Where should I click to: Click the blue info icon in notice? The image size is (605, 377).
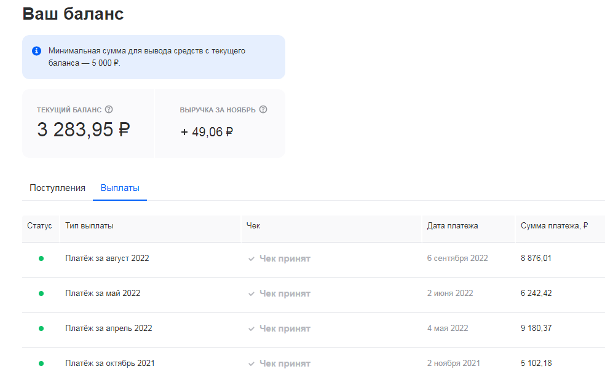coord(37,51)
